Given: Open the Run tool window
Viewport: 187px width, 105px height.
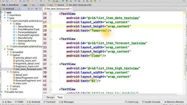Looking at the screenshot, I should coord(7,102).
